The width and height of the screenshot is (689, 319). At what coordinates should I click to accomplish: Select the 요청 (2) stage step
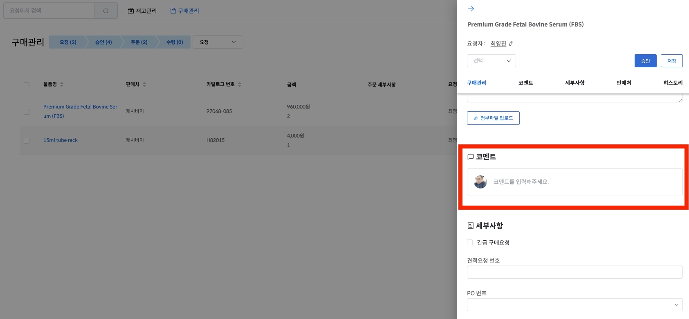(x=68, y=42)
